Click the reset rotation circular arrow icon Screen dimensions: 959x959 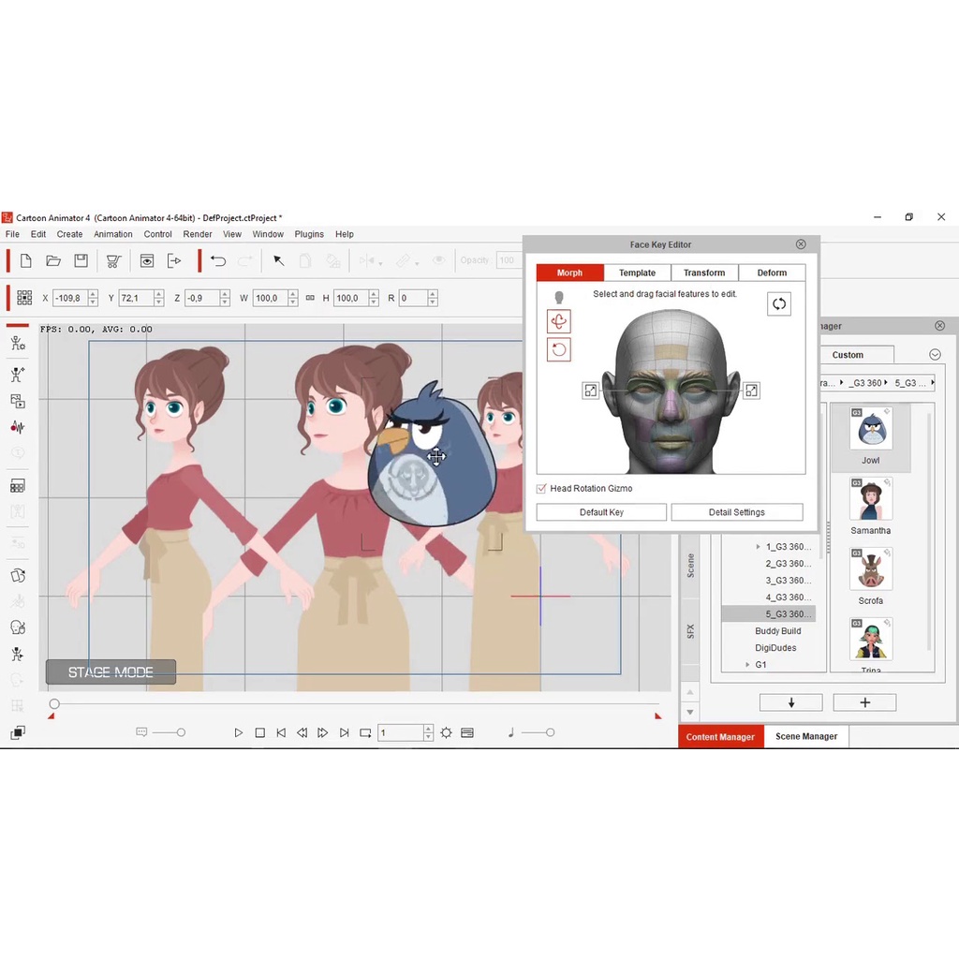pos(558,350)
